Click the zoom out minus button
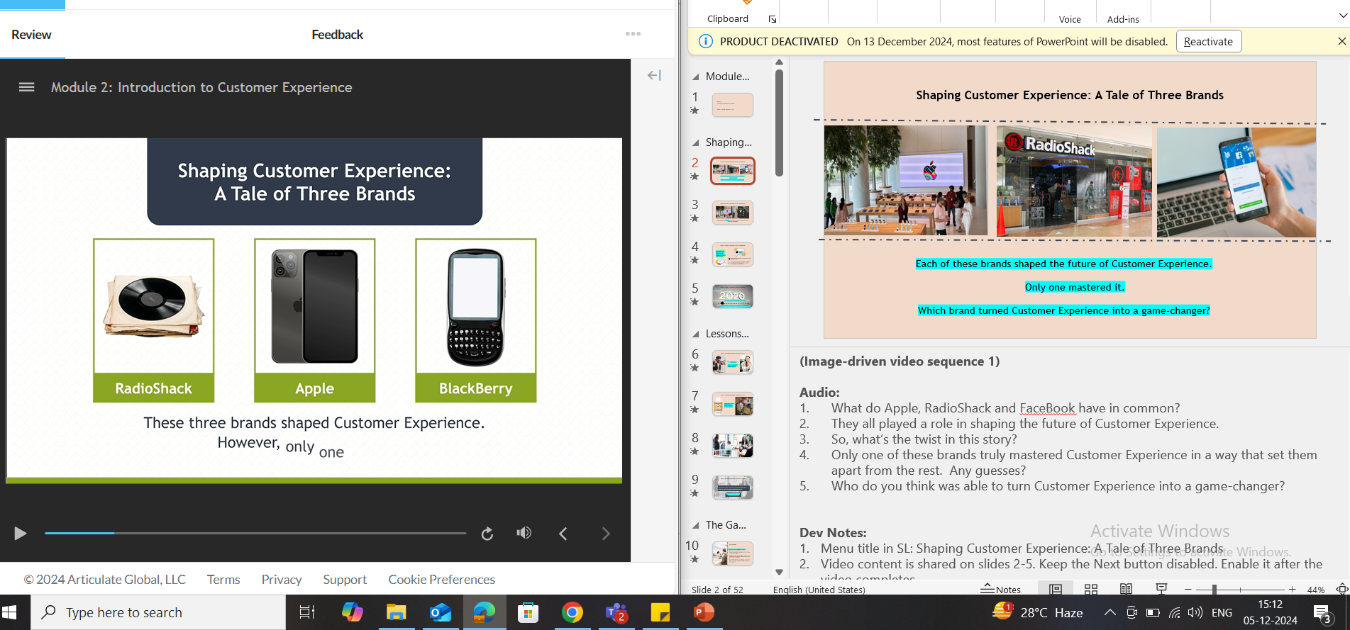The image size is (1350, 630). [x=1188, y=589]
